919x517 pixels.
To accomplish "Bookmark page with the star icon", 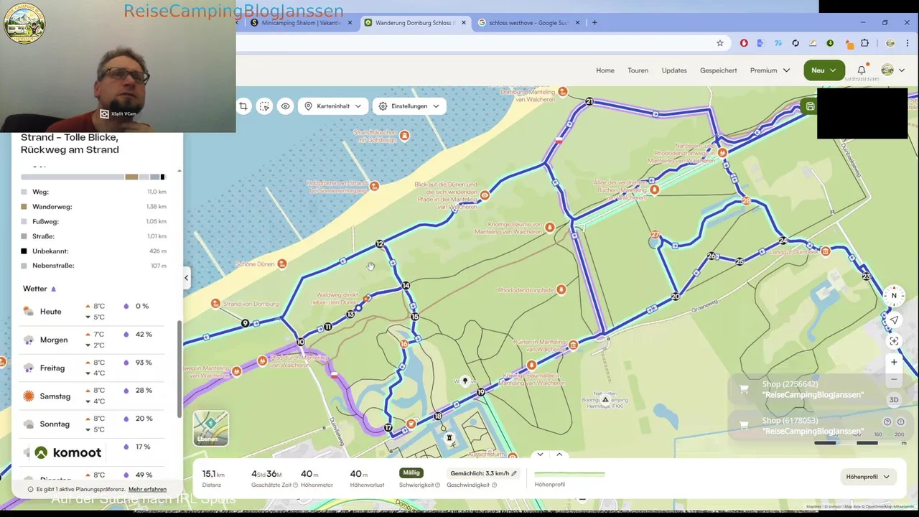I will click(720, 43).
